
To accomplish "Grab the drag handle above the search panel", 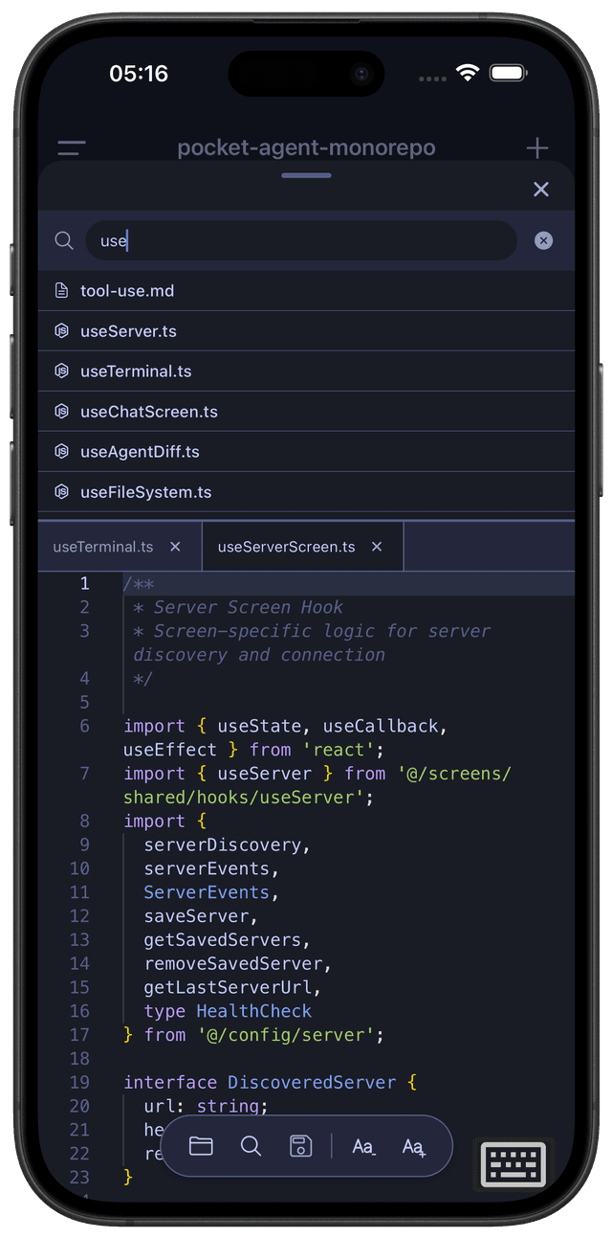I will [x=306, y=175].
